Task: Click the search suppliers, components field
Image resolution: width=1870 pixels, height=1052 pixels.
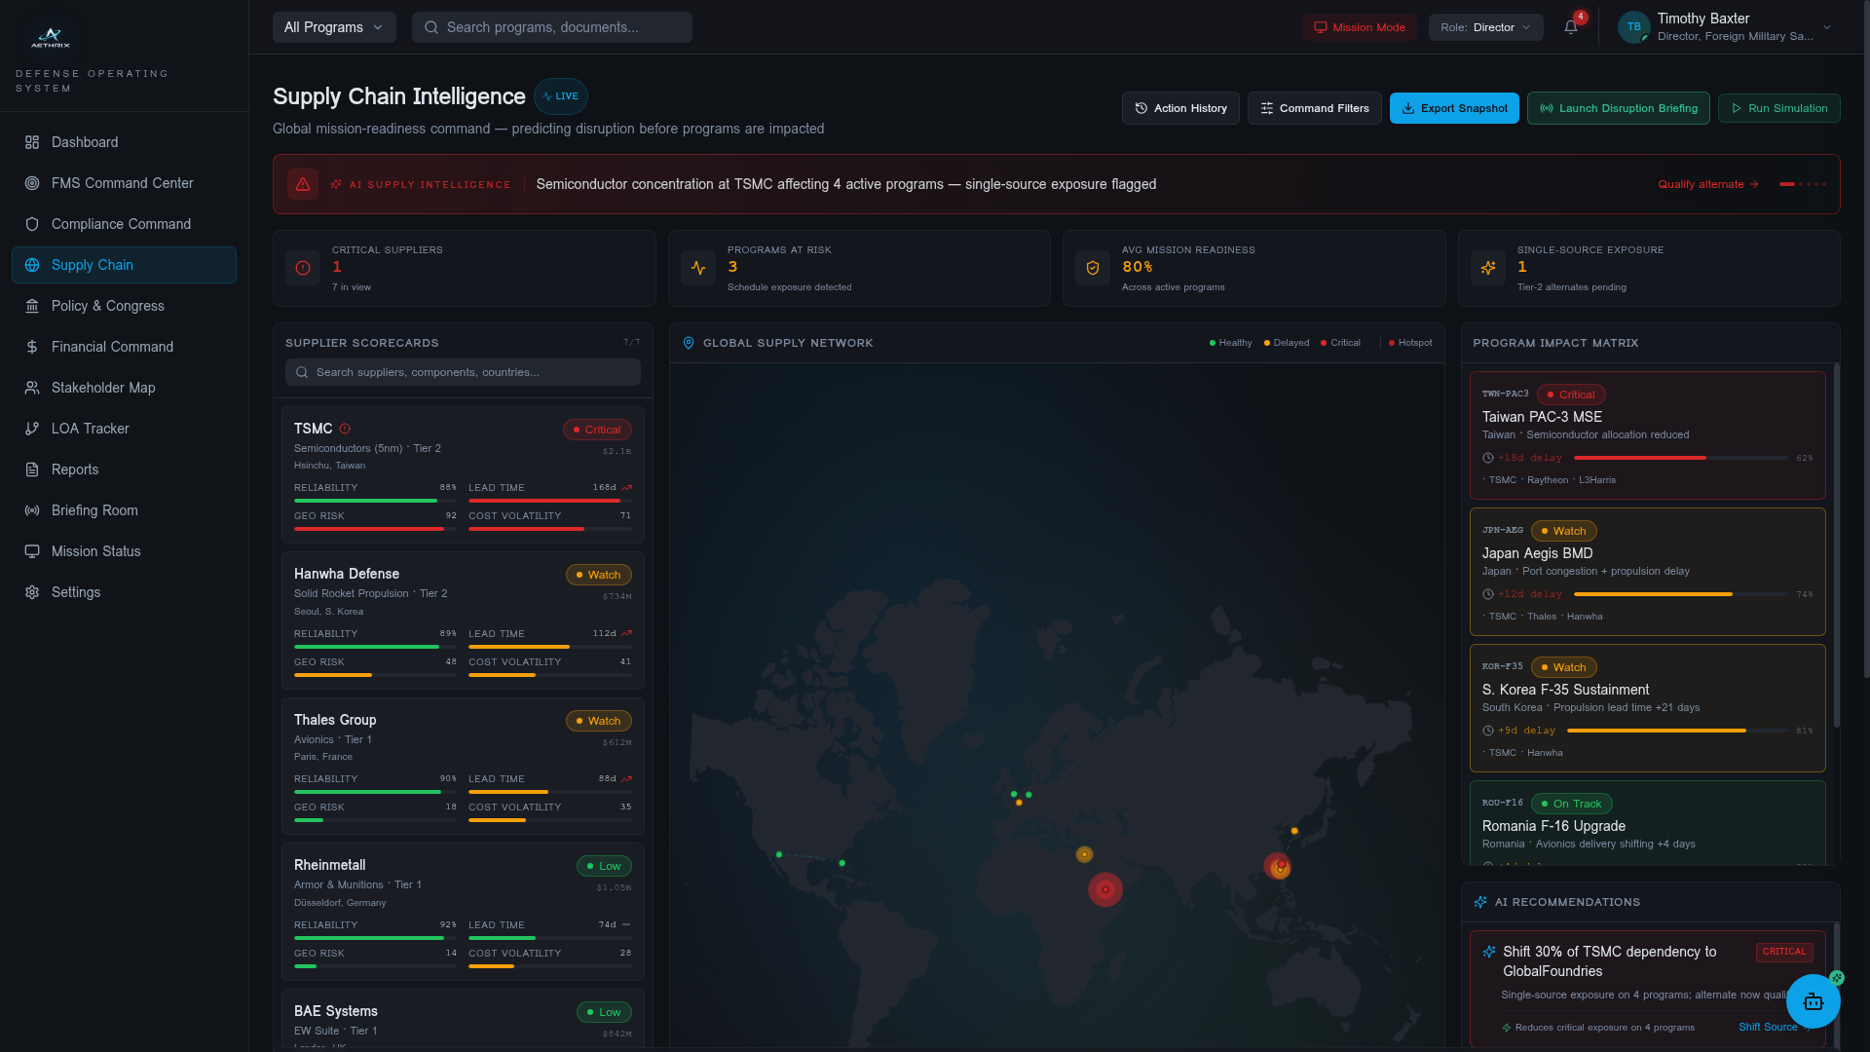Action: click(463, 372)
